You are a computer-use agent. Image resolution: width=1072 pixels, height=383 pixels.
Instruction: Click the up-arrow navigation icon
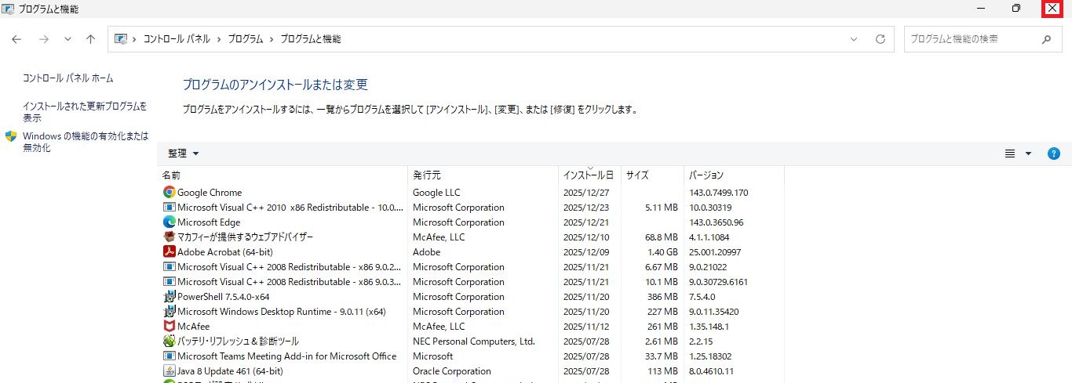click(x=90, y=39)
